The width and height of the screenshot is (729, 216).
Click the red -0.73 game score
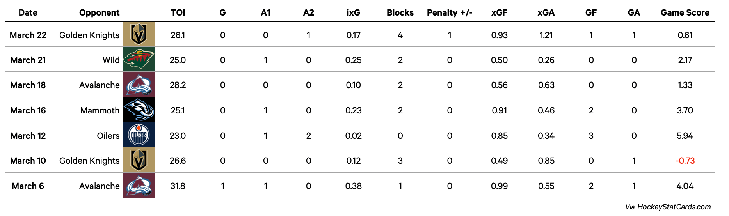tap(685, 161)
